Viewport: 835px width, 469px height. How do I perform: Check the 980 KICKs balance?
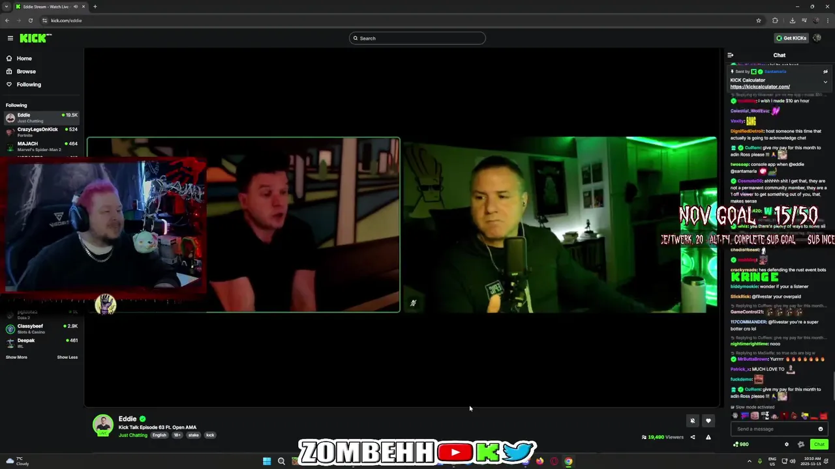point(741,444)
